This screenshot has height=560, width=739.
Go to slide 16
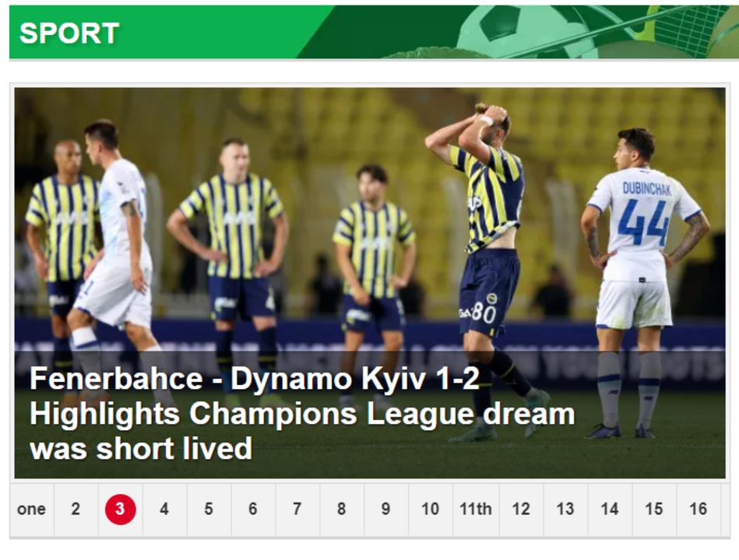[x=699, y=509]
